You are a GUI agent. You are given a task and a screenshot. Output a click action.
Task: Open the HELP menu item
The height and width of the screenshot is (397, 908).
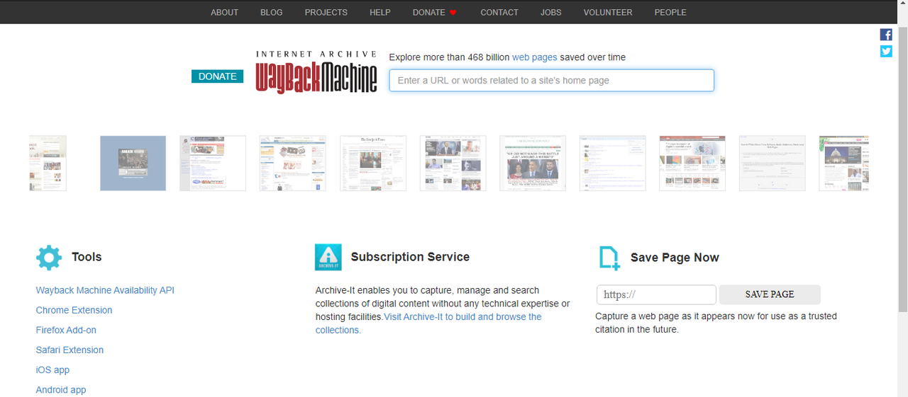(x=380, y=12)
